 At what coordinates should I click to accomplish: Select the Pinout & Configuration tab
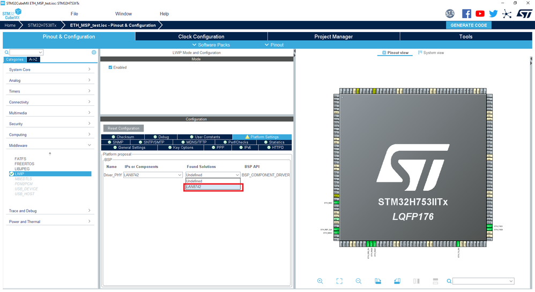coord(69,36)
